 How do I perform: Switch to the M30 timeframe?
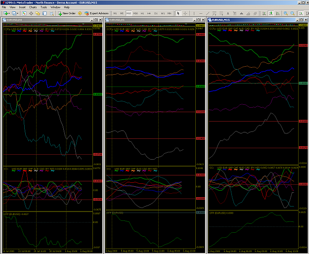135,13
